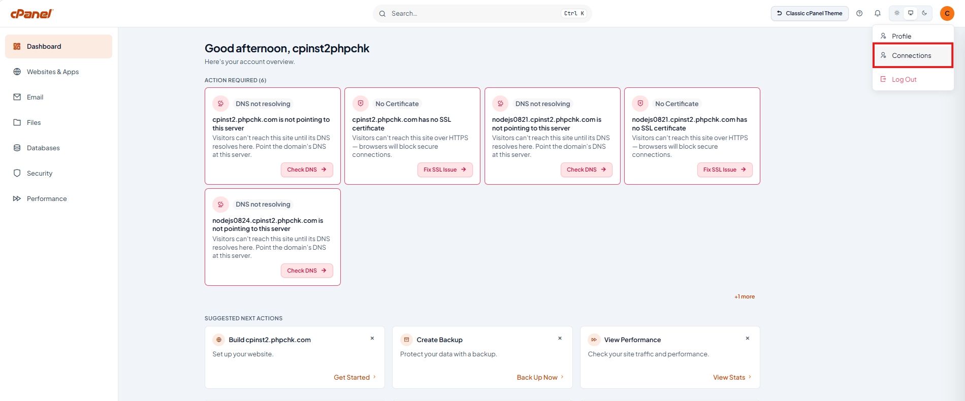Click shield icon on nodejs0821 certificate card
This screenshot has height=401, width=965.
point(640,104)
